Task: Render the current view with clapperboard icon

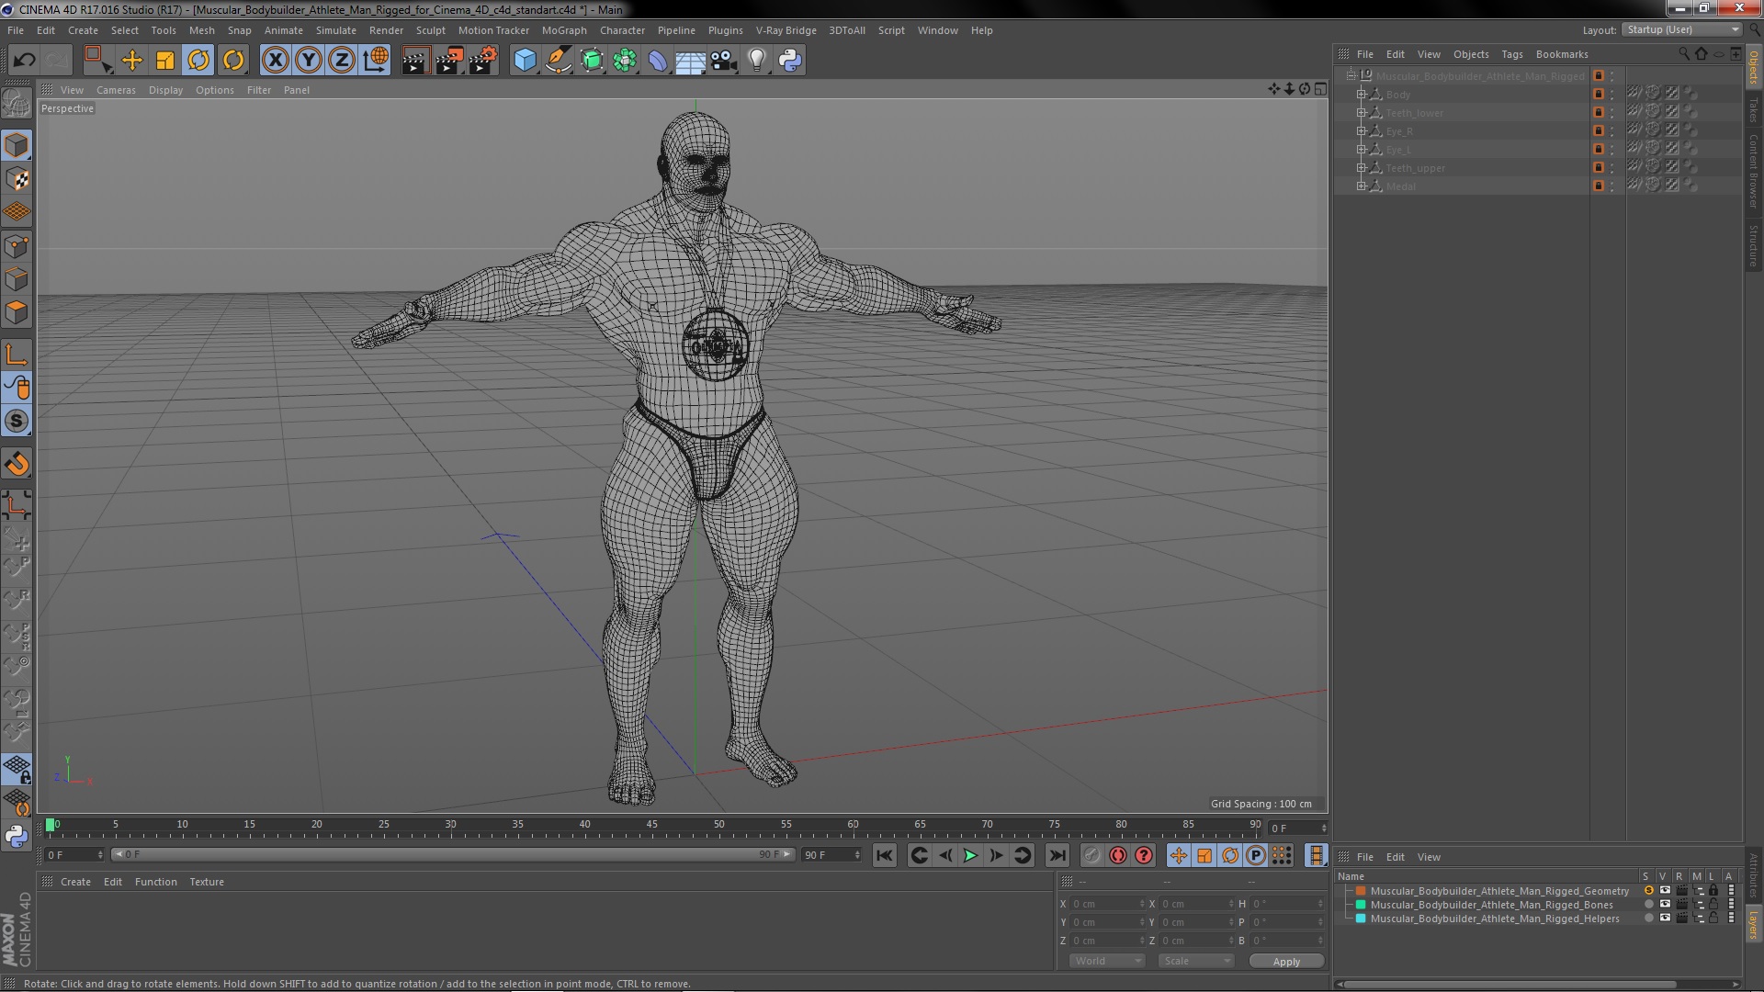Action: (415, 61)
